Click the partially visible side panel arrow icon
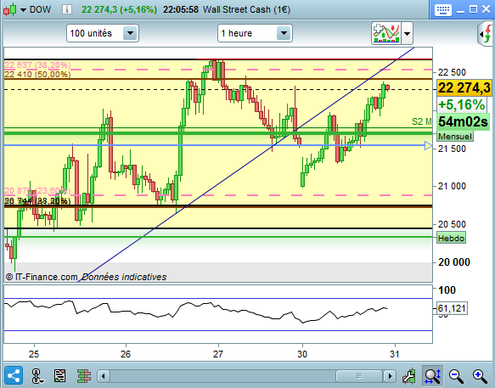This screenshot has height=388, width=495. point(486,34)
